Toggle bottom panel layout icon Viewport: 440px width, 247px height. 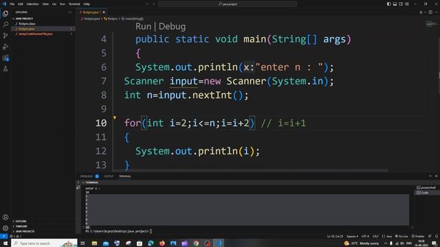(x=395, y=4)
